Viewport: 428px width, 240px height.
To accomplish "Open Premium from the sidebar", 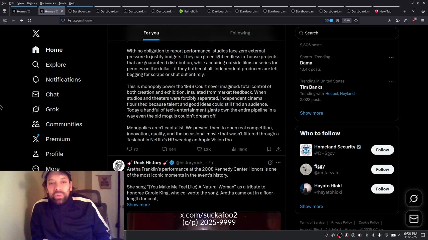I will (x=51, y=139).
